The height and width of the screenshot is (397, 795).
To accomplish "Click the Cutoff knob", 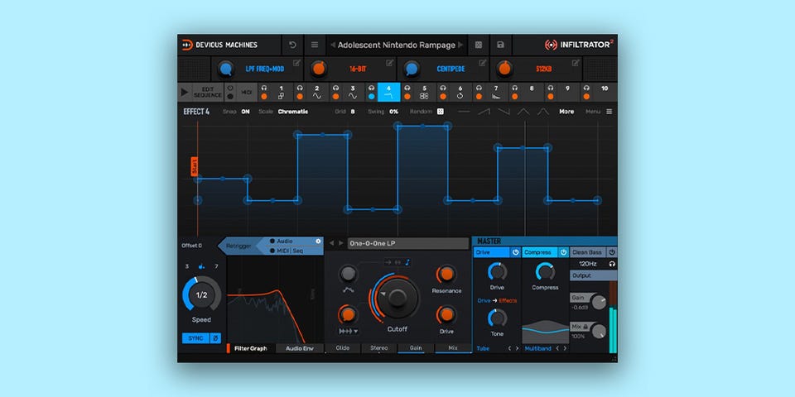I will tap(397, 298).
